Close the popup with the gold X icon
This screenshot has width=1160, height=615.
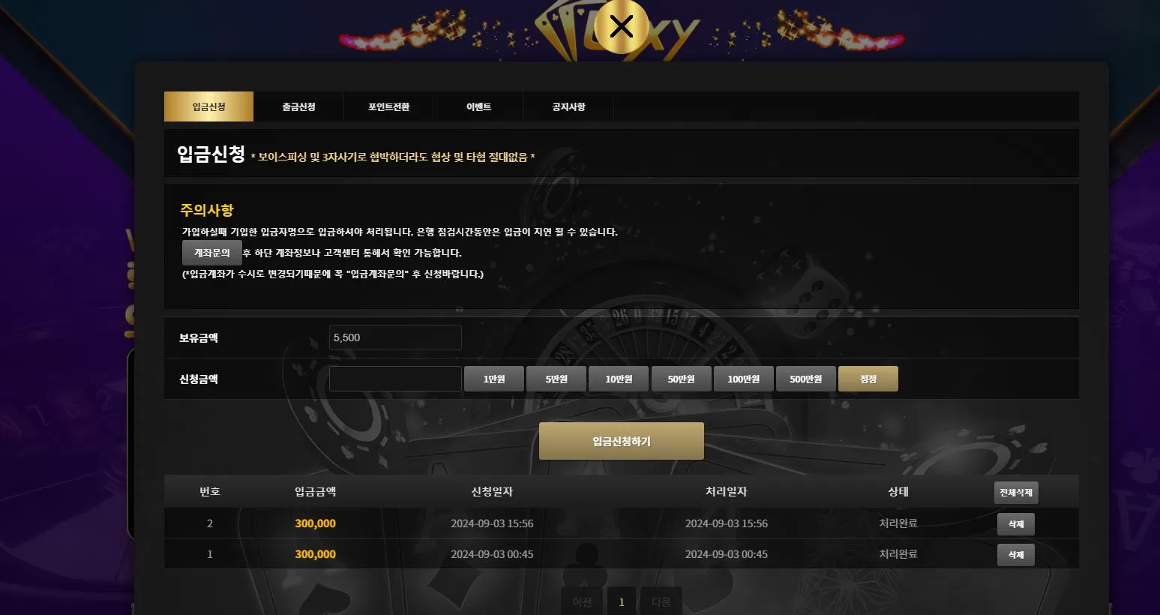coord(621,27)
